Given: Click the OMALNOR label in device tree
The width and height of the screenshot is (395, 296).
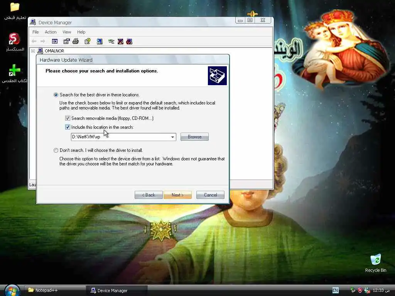Looking at the screenshot, I should tap(54, 51).
